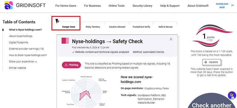Viewport: 237px width, 108px height.
Task: Click the Operational Signals chart label
Action: [66, 92]
